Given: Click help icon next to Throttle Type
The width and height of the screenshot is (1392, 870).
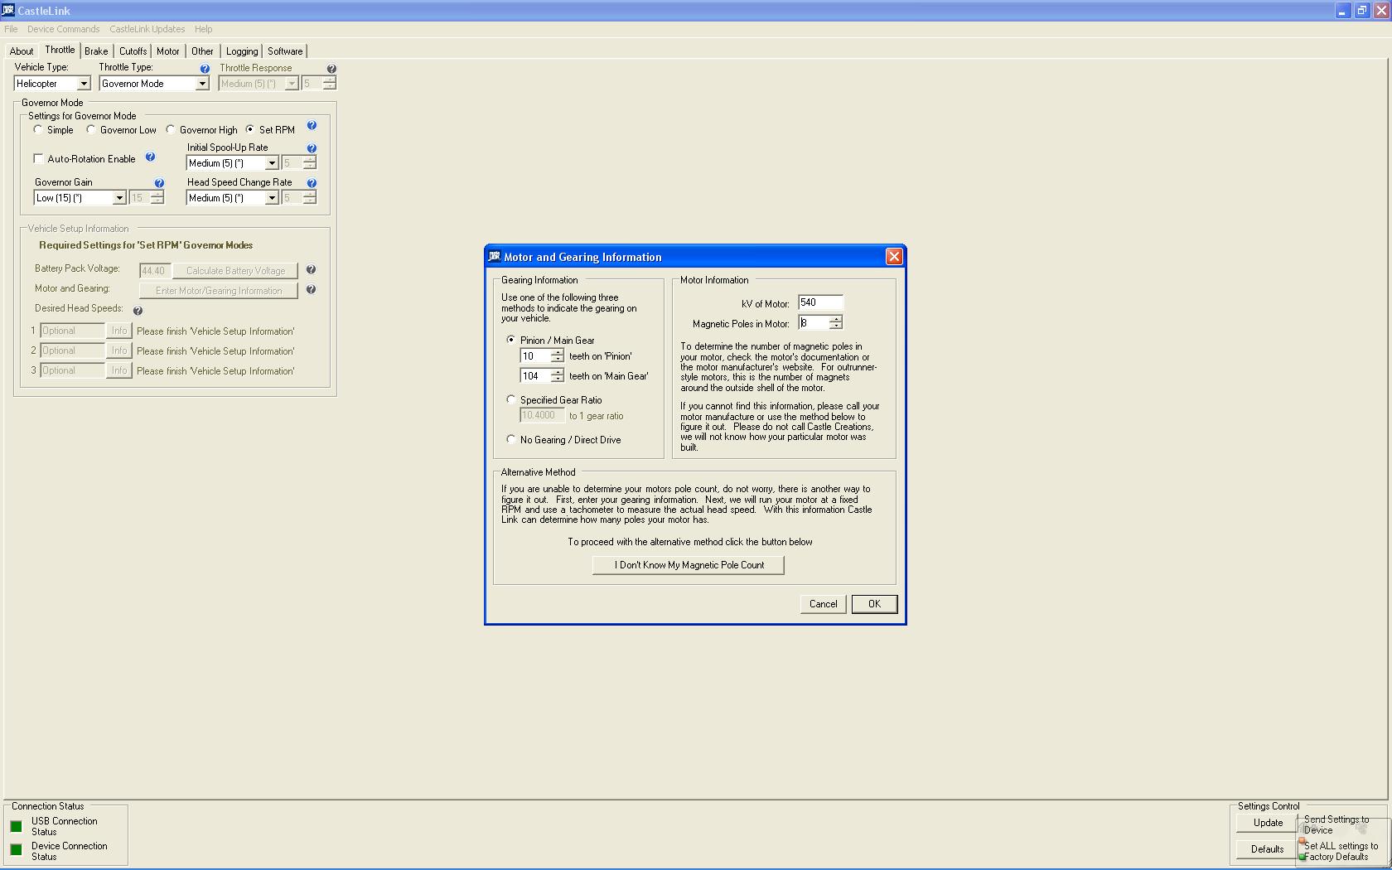Looking at the screenshot, I should point(205,69).
